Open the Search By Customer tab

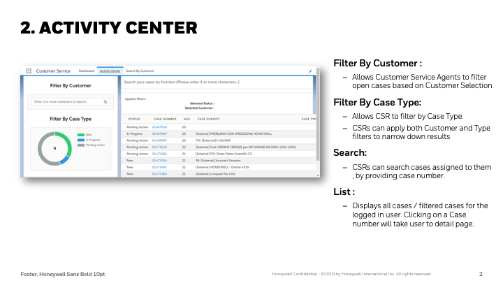(x=140, y=71)
